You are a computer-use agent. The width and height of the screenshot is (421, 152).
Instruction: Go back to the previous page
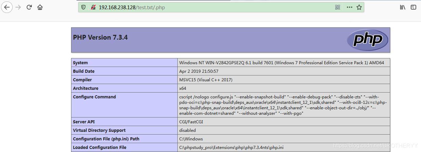click(x=7, y=7)
